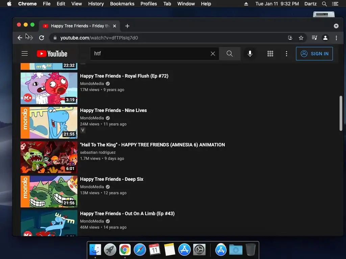
Task: Click the V badge under Nine Lives
Action: coord(82,130)
